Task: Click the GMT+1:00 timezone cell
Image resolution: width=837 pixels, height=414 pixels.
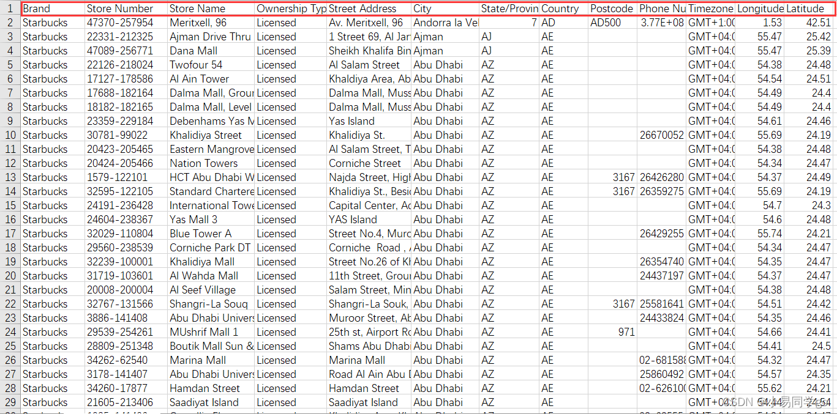Action: (x=711, y=23)
